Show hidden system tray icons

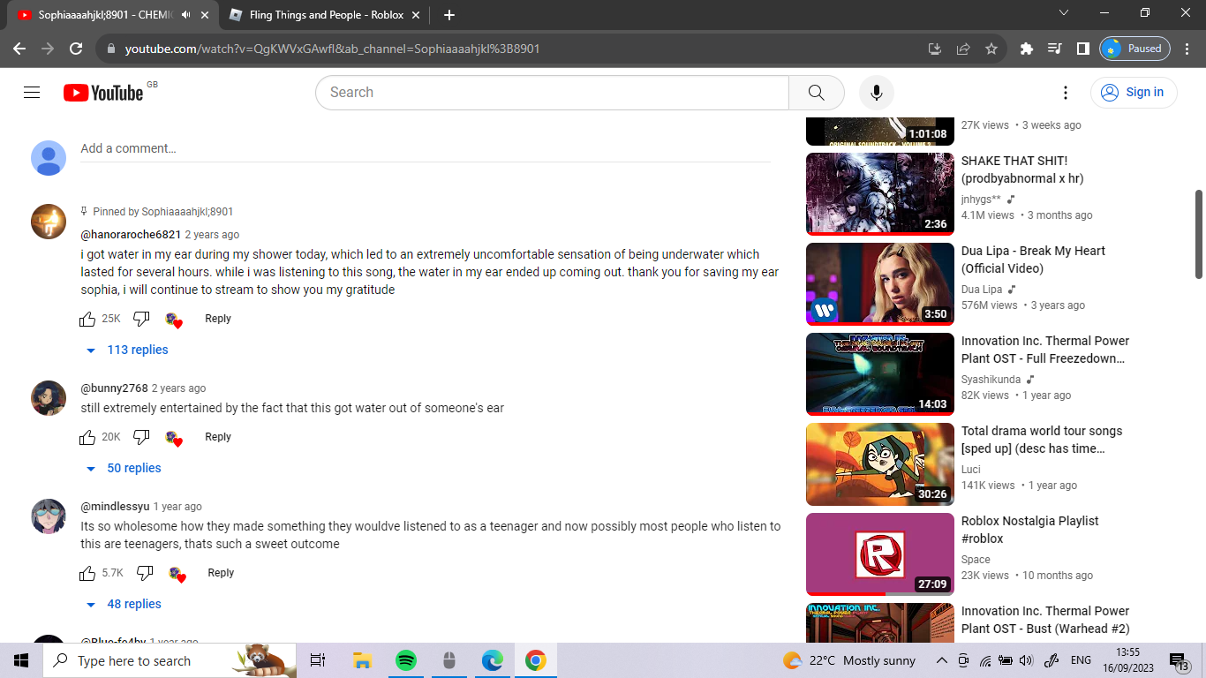pyautogui.click(x=941, y=660)
